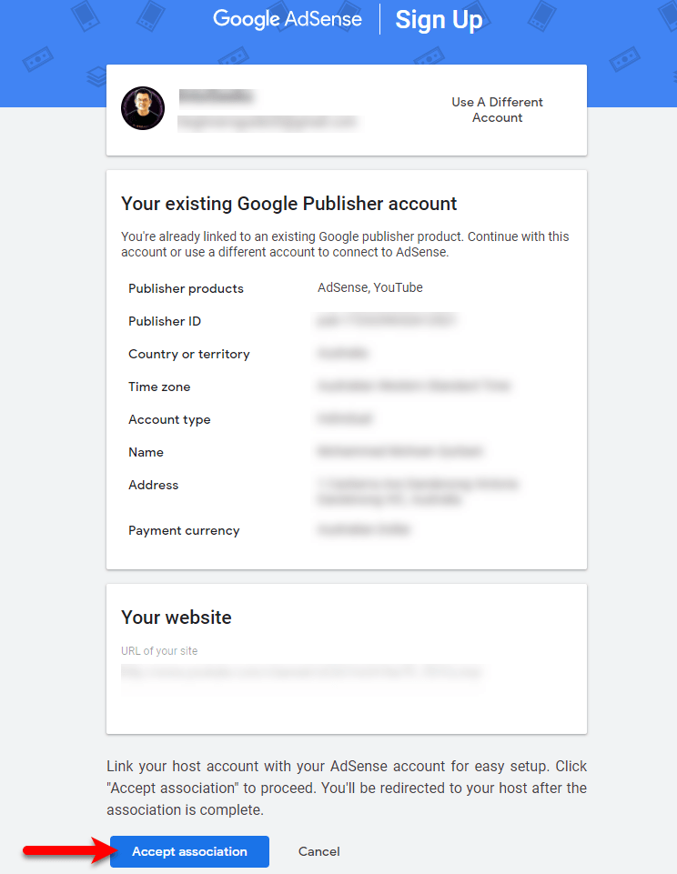The height and width of the screenshot is (874, 677).
Task: Click the Accept association button
Action: [189, 851]
